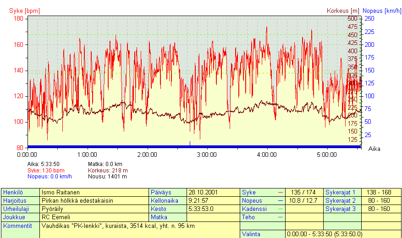The image size is (402, 238).
Task: Select the Henkilö field with Ismo Raitanen
Action: [94, 193]
